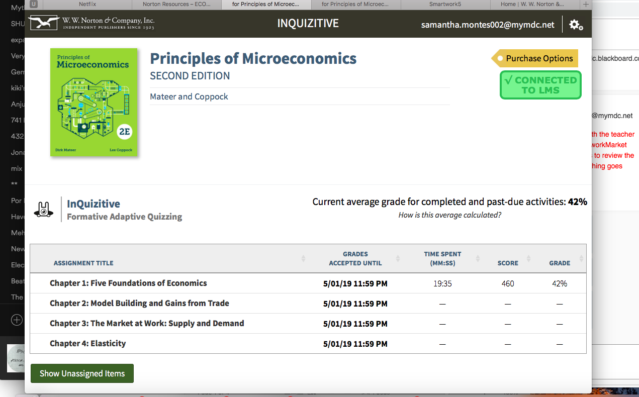Select the Beat item in left sidebar

[x=18, y=281]
